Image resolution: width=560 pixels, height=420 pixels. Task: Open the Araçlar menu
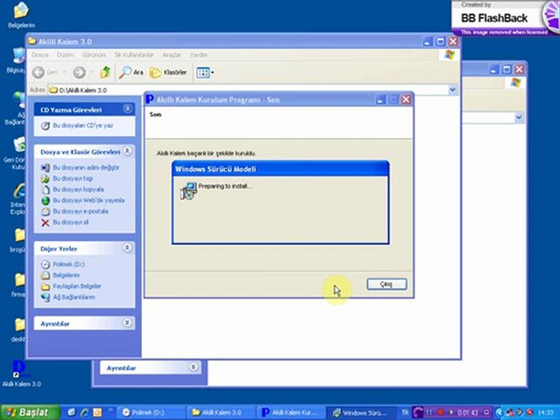pyautogui.click(x=171, y=55)
